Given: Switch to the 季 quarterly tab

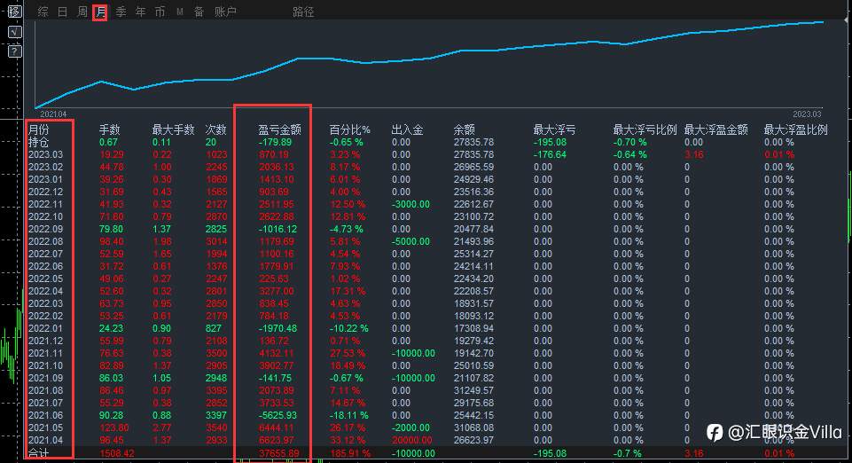Looking at the screenshot, I should point(121,12).
